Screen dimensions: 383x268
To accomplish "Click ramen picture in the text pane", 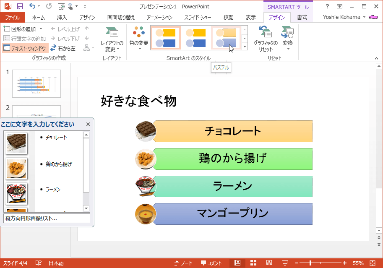I will [x=16, y=194].
